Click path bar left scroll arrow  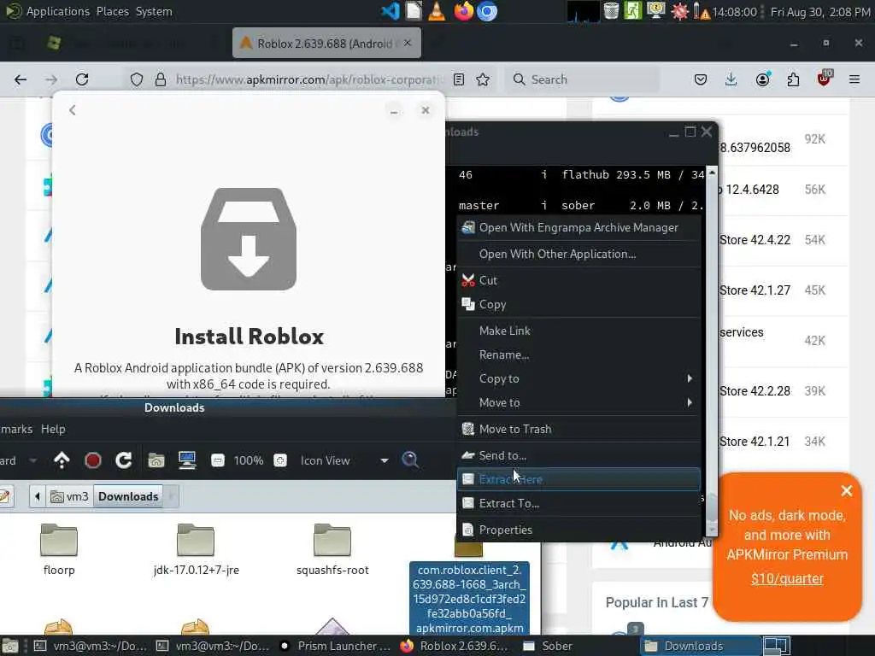click(37, 496)
